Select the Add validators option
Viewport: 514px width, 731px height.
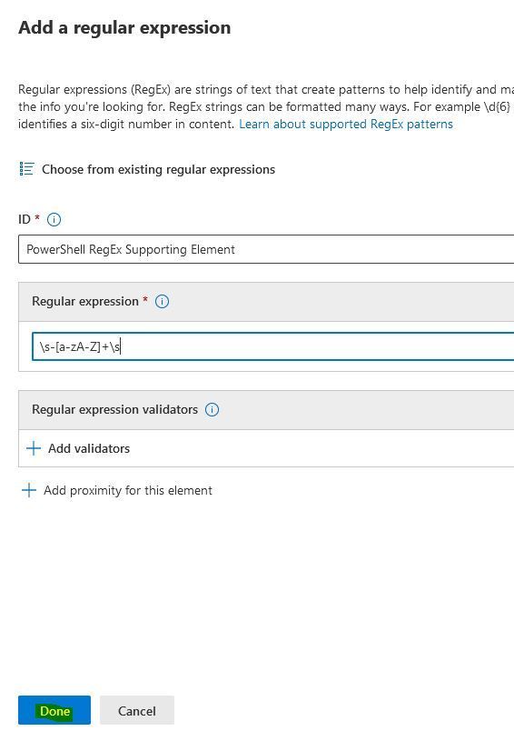click(x=89, y=448)
